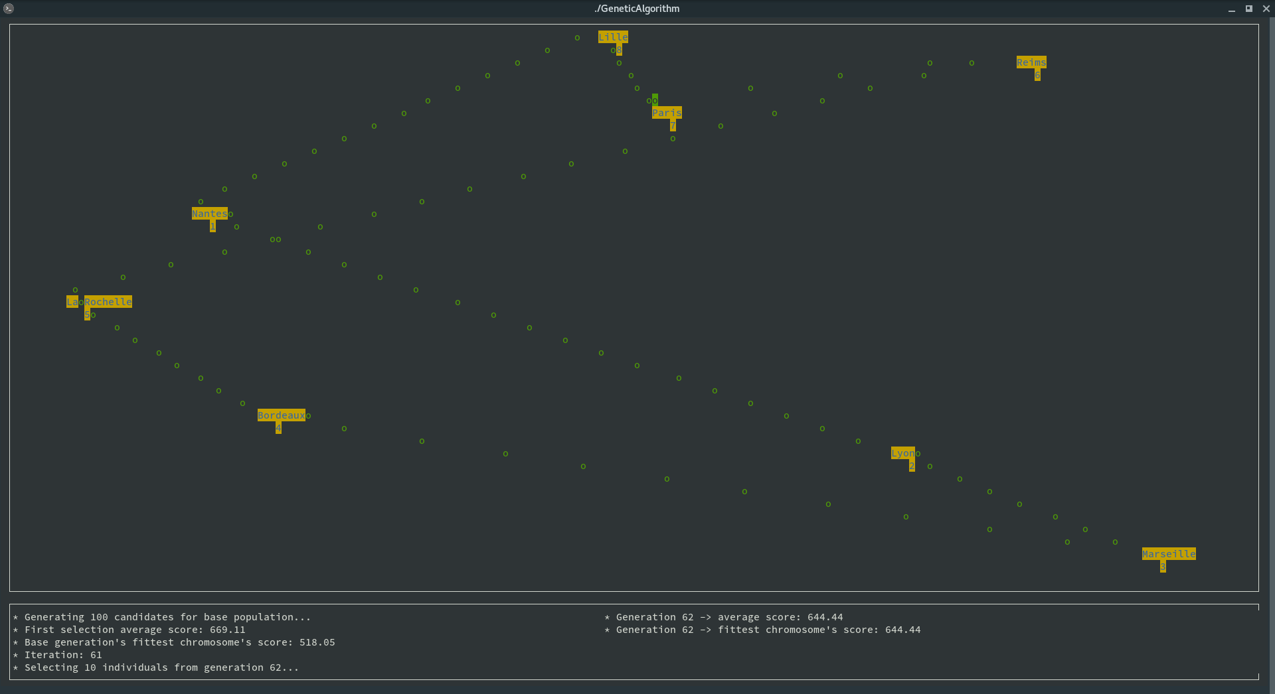Click the 'La' label left of Rochelle

(x=72, y=302)
